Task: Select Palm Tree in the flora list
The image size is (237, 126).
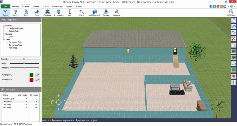Action: 13,48
